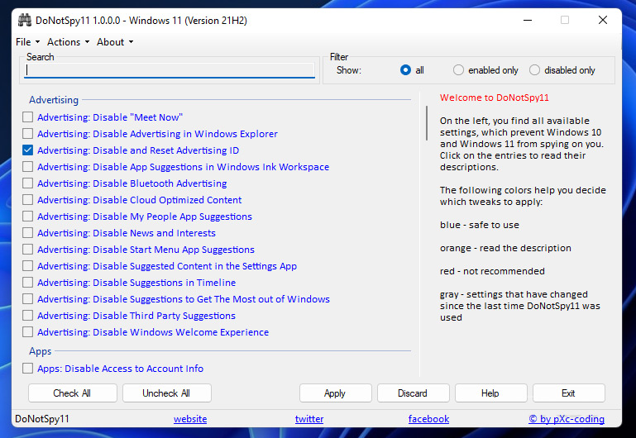Click the 'Apps' group header text
The width and height of the screenshot is (636, 438).
(41, 351)
